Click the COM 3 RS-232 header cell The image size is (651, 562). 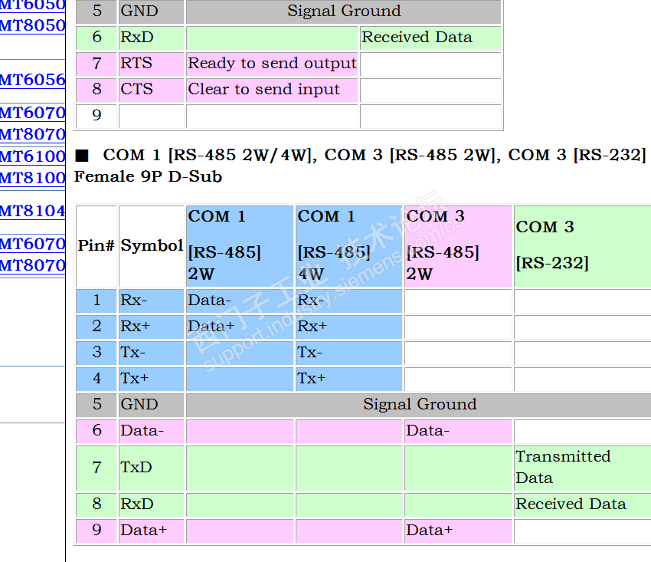581,245
